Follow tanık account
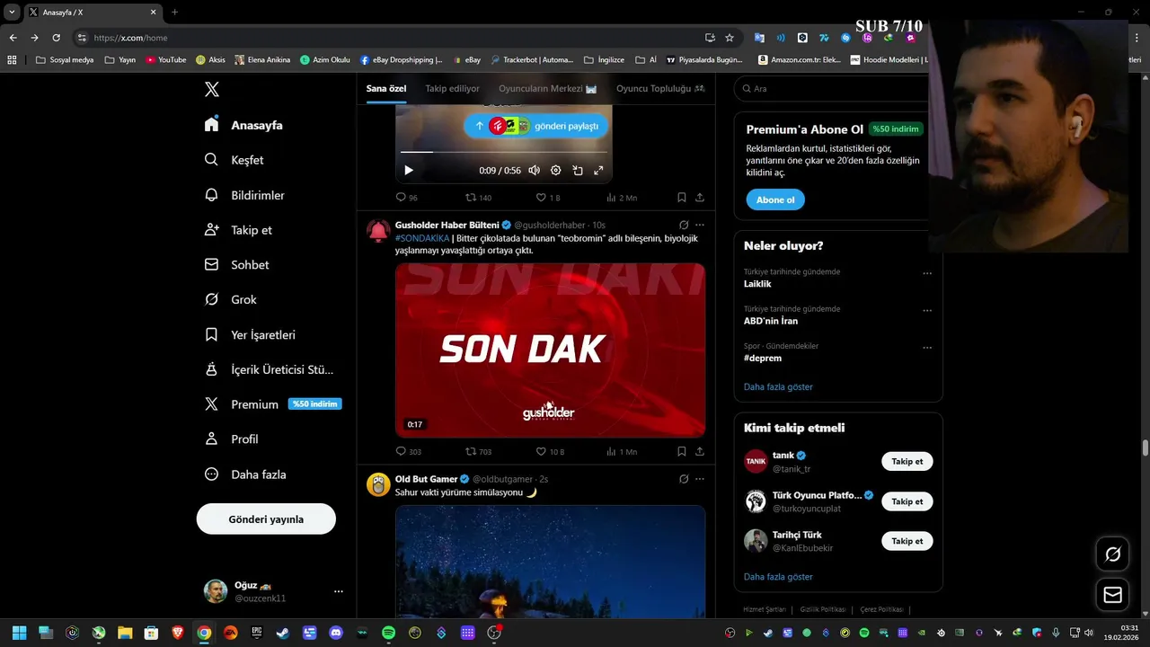Screen dimensions: 1150x647 [x=907, y=461]
